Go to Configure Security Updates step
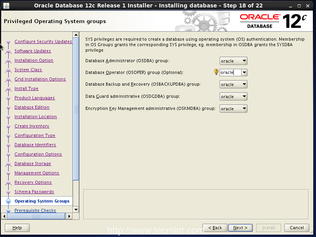This screenshot has height=237, width=316. click(x=43, y=41)
